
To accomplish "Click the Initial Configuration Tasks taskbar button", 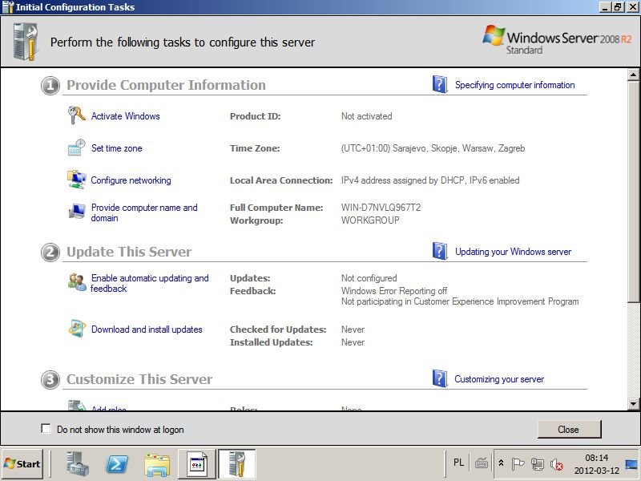I will click(x=237, y=464).
